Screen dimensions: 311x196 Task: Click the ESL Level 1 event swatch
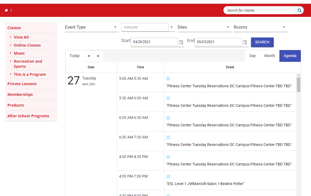tap(168, 176)
